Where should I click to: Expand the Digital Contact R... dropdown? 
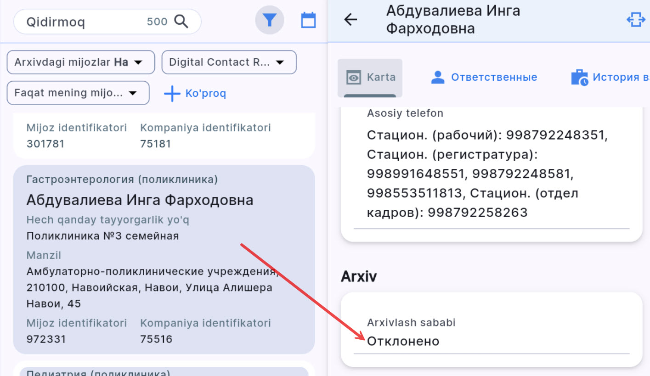point(229,62)
